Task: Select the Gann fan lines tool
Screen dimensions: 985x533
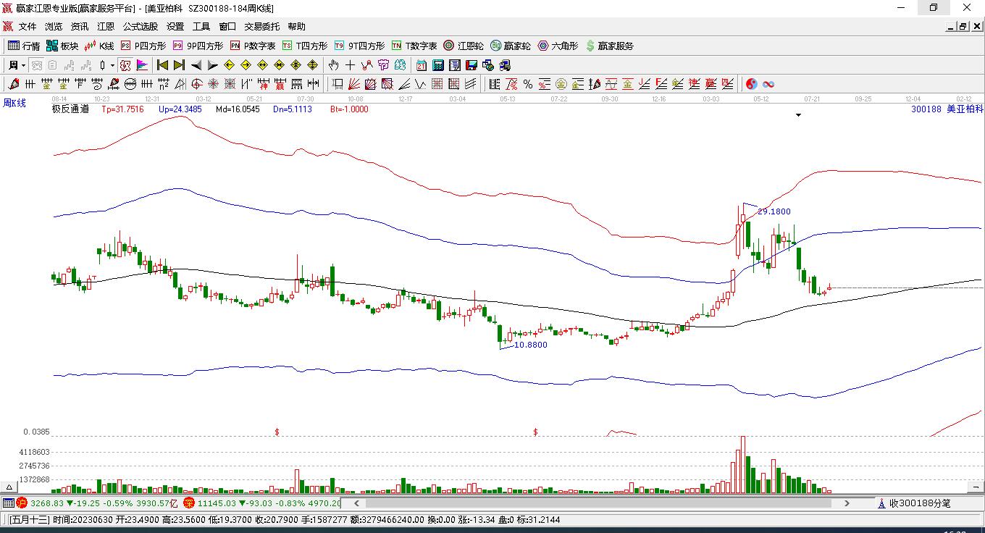Action: click(x=353, y=84)
